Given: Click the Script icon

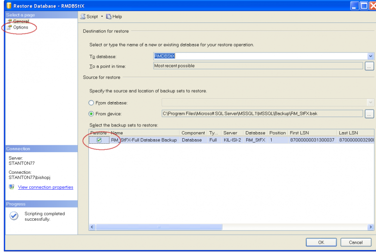Looking at the screenshot, I should (83, 16).
